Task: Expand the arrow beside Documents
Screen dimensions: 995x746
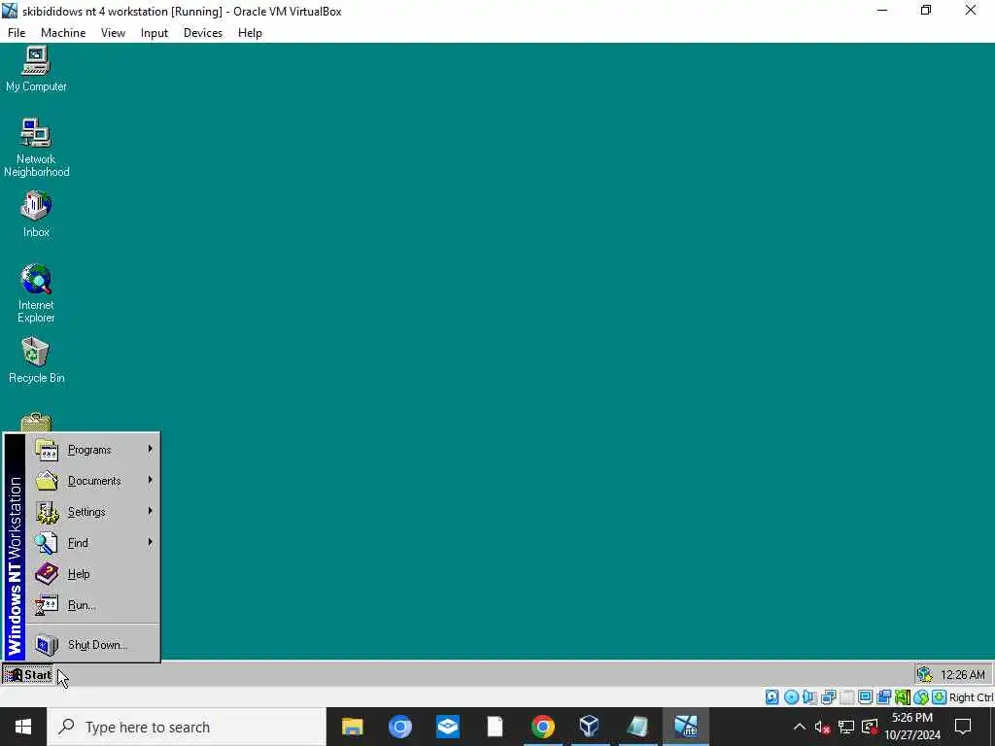Action: [151, 480]
